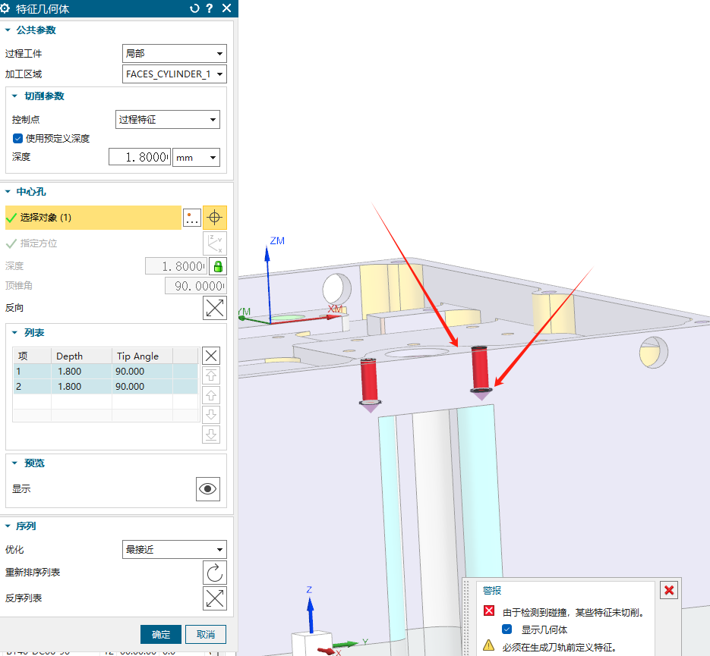Remove list item with X icon
Viewport: 710px width, 656px height.
click(212, 356)
